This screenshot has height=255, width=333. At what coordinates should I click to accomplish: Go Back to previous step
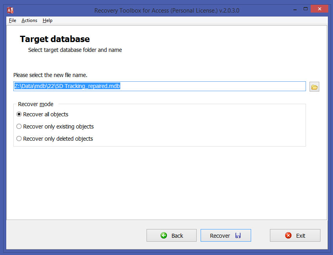click(x=172, y=235)
